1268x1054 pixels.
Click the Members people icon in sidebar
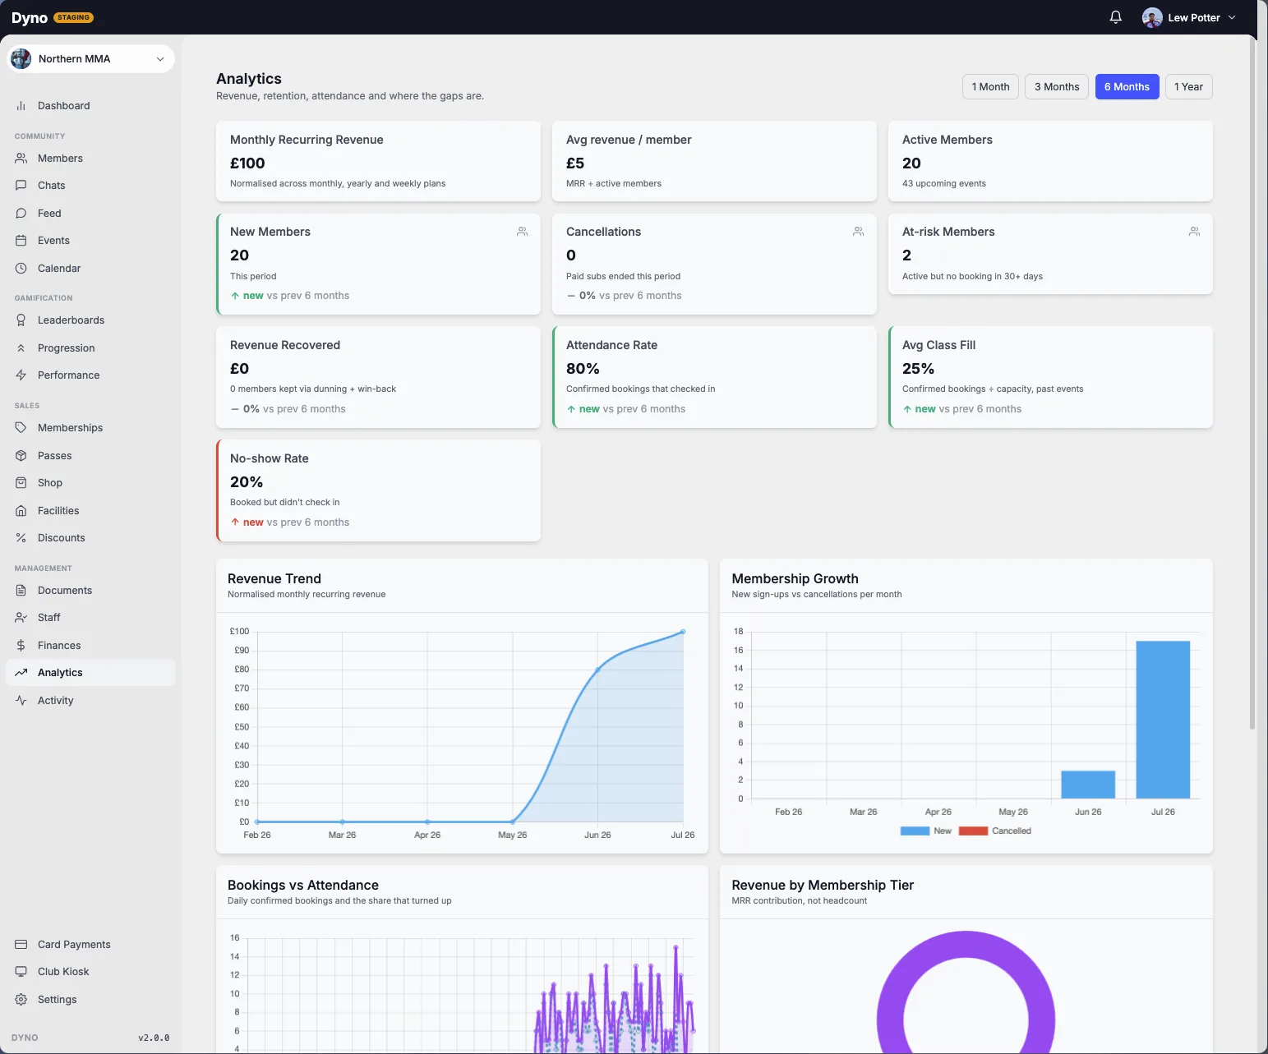click(21, 159)
